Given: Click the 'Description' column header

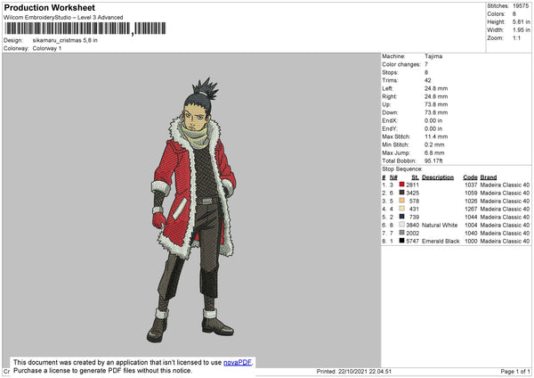Looking at the screenshot, I should [x=438, y=177].
